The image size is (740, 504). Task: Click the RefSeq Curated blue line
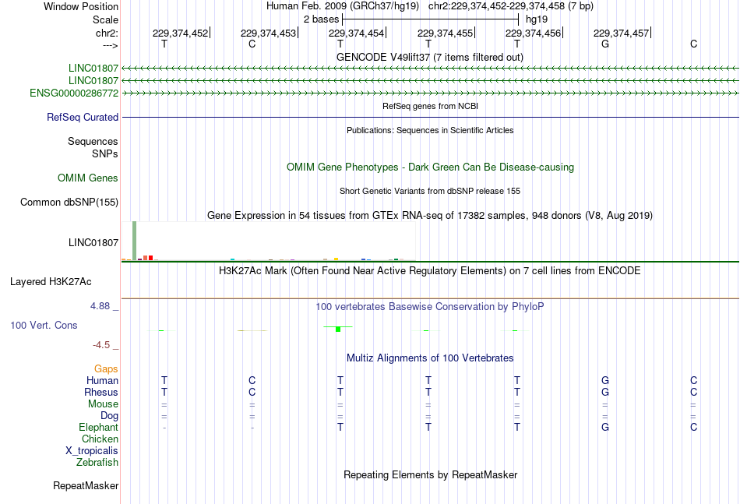pos(430,117)
